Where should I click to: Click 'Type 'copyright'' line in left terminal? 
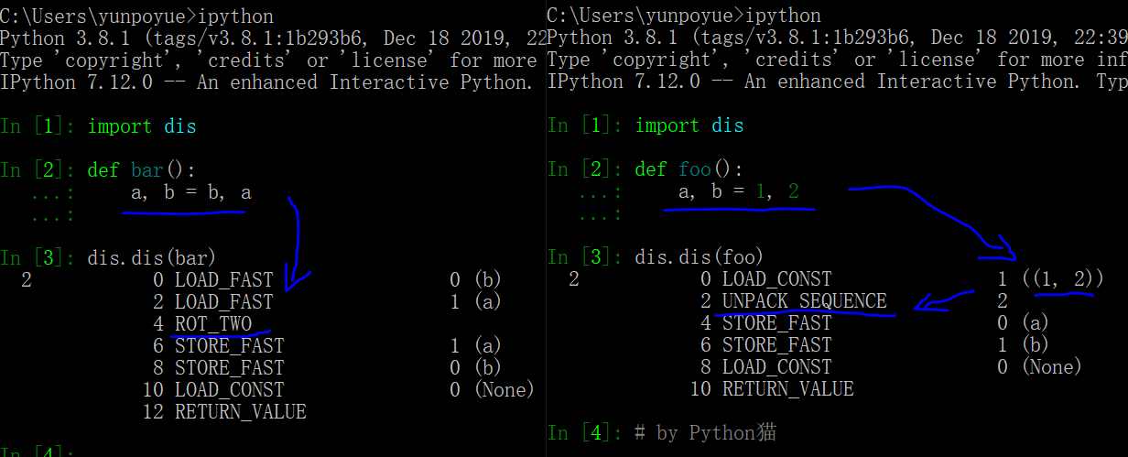click(x=268, y=60)
